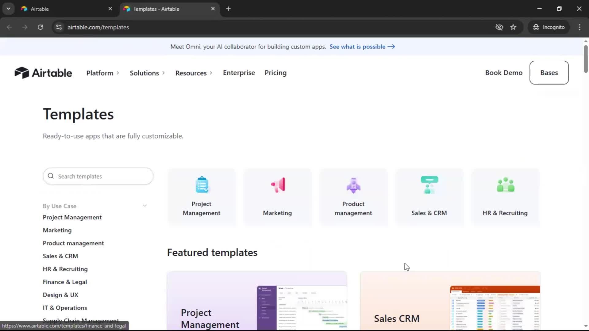
Task: Open the Pricing page
Action: tap(275, 73)
